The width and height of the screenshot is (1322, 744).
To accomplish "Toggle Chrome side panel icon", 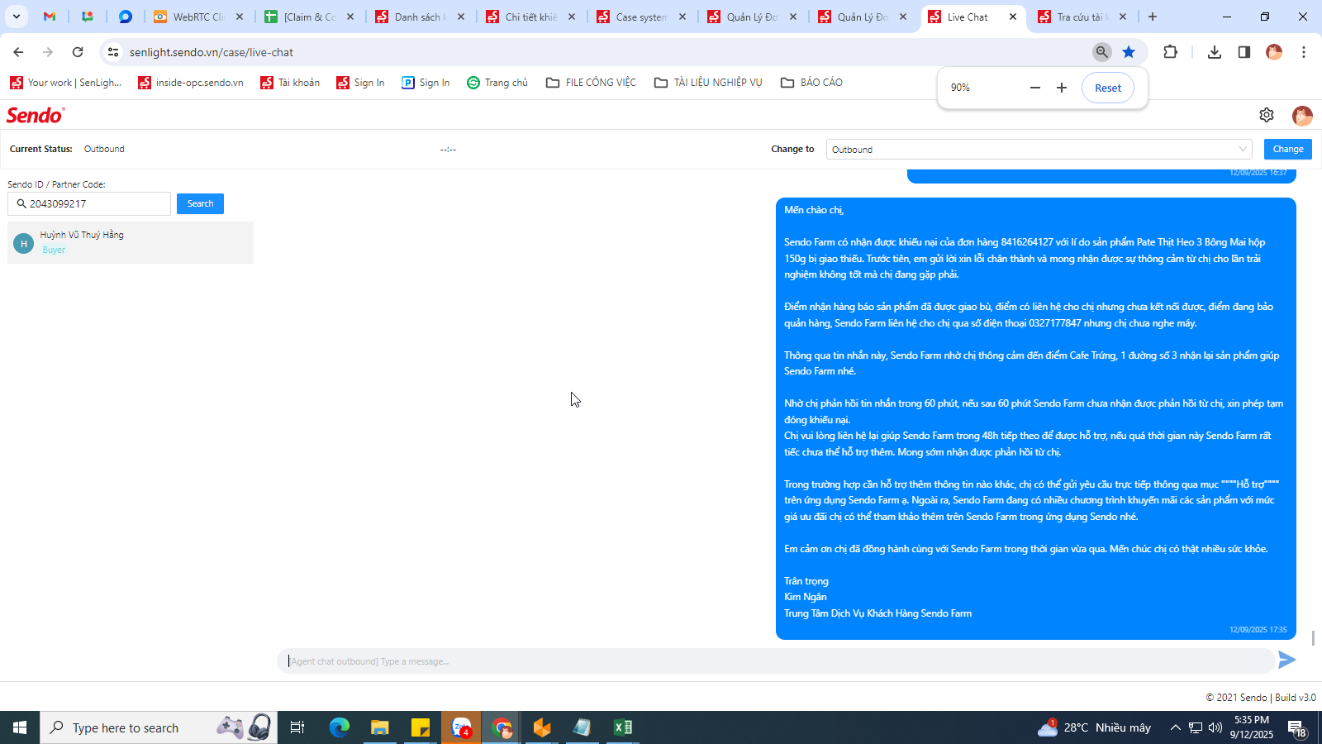I will point(1244,52).
